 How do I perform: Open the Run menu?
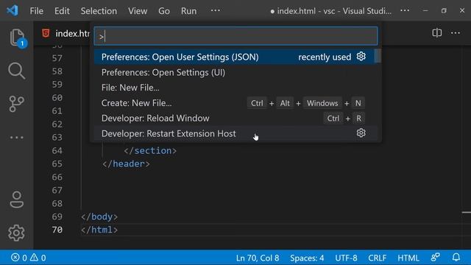188,11
